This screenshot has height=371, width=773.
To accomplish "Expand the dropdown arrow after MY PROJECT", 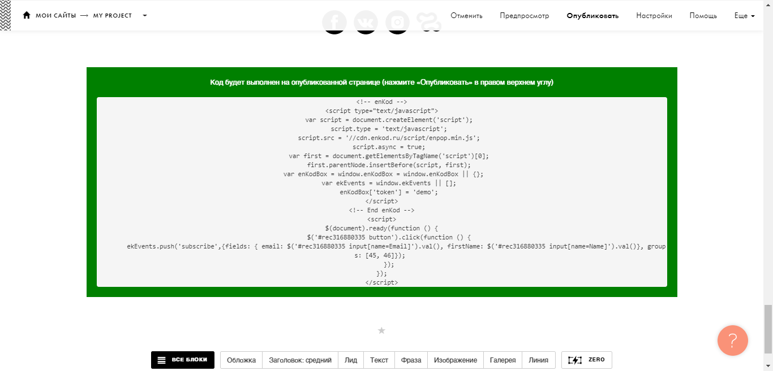I will point(145,16).
